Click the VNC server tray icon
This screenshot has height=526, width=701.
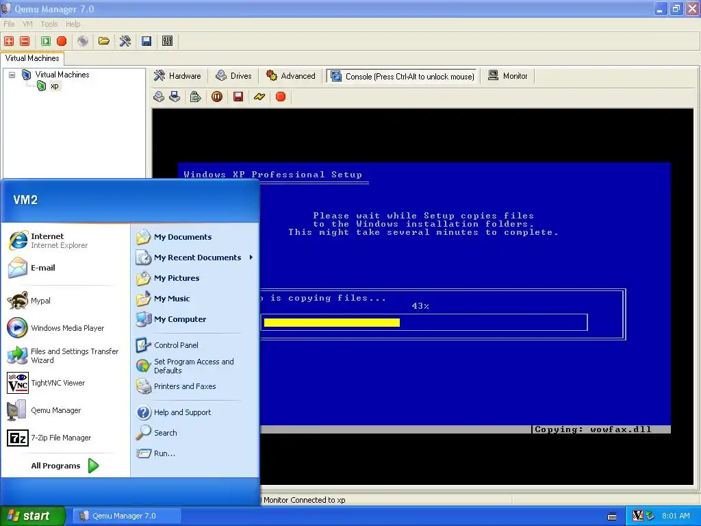point(638,516)
